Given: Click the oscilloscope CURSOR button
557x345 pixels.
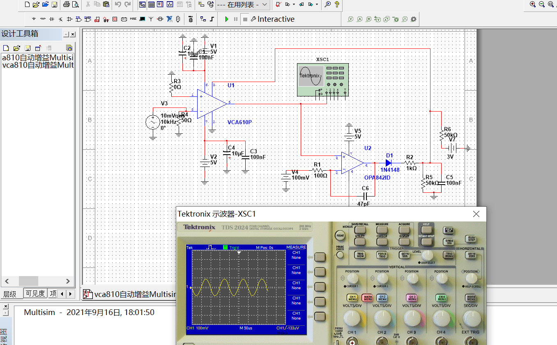Looking at the screenshot, I should pos(382,242).
